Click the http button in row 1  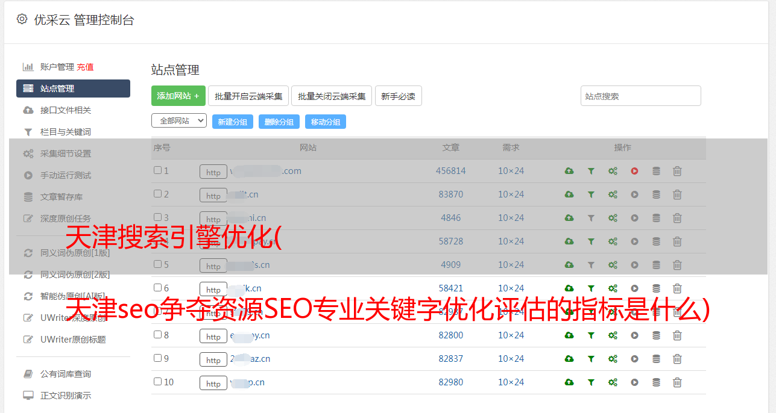pyautogui.click(x=213, y=172)
